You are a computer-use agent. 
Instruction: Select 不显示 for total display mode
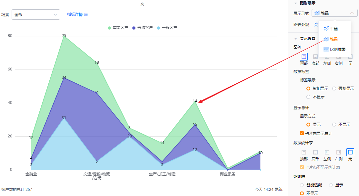[334, 125]
